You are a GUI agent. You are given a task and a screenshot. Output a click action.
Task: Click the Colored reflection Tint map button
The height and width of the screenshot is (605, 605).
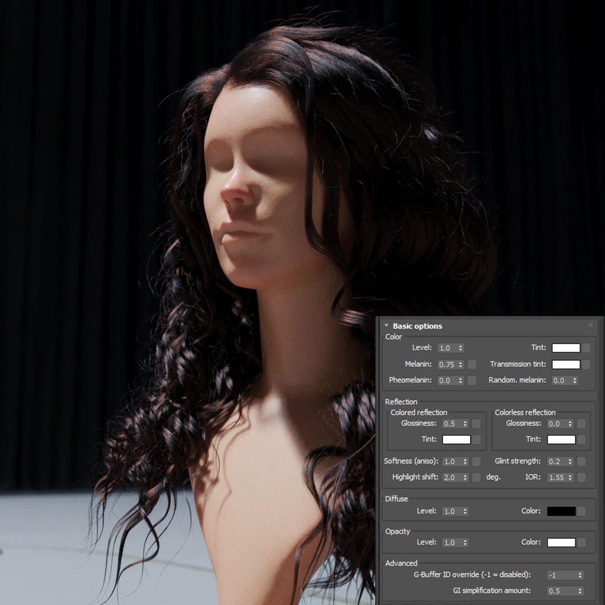tap(477, 440)
